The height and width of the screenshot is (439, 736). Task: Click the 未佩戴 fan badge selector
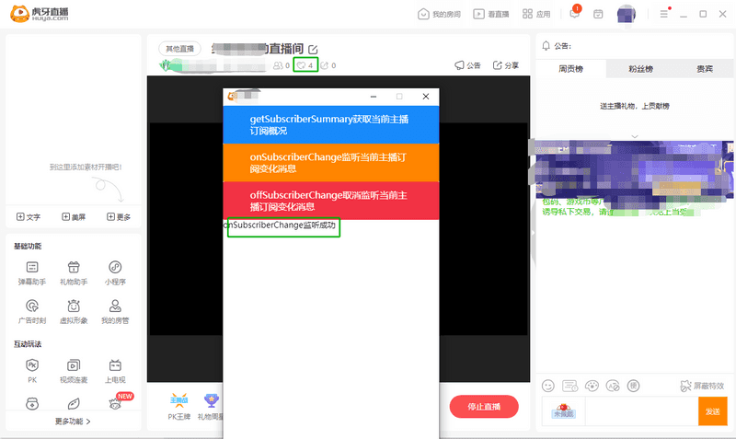564,411
